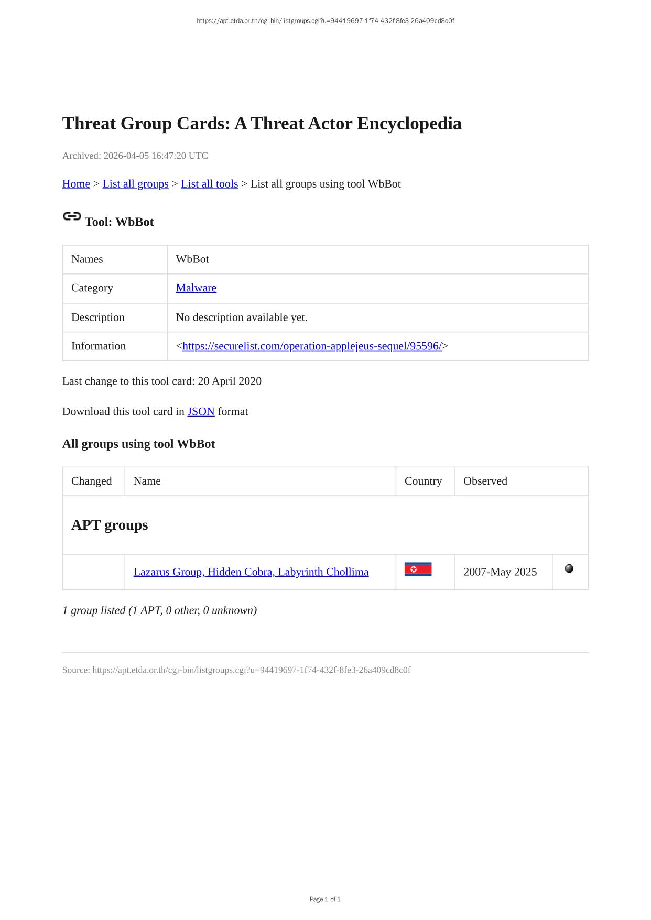651x920 pixels.
Task: Download the tool card via JSON link
Action: point(201,412)
